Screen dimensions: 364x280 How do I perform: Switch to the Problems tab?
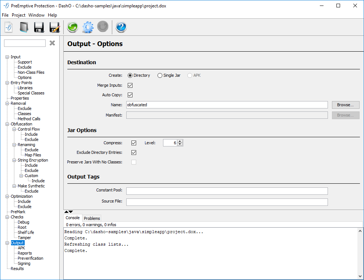(x=92, y=218)
